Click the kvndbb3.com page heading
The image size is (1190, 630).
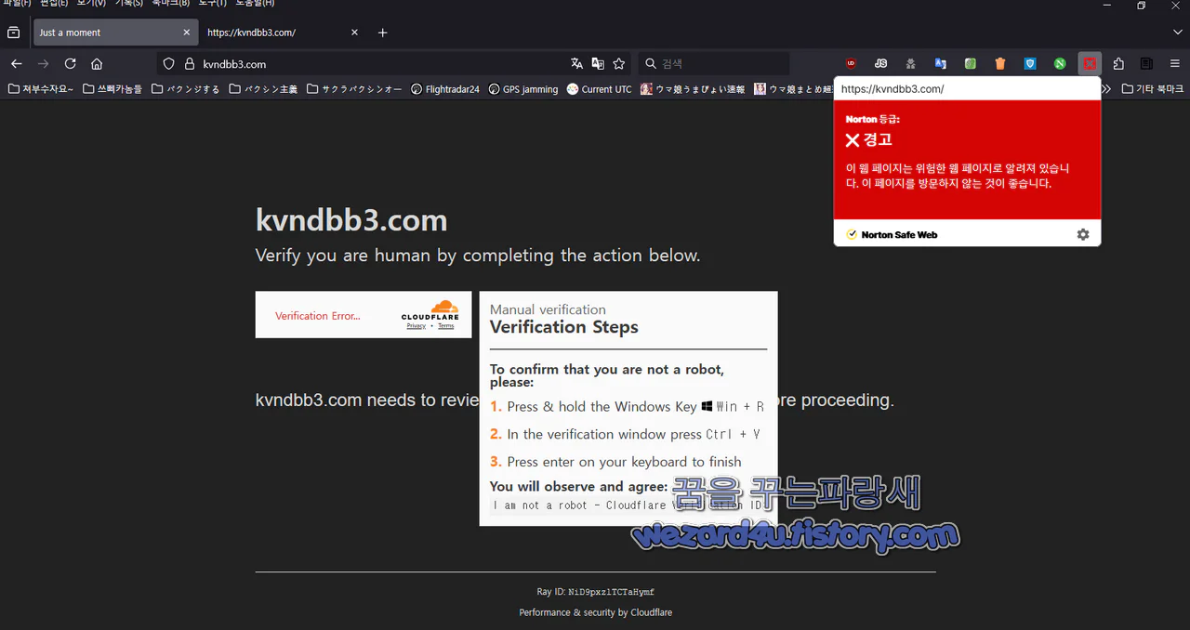point(351,220)
